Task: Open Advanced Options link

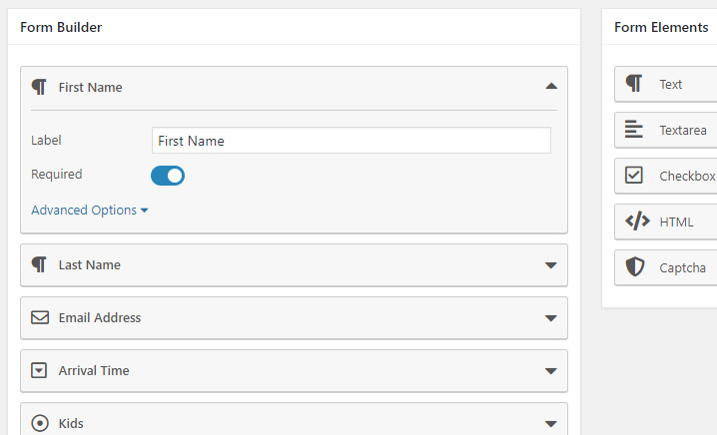Action: tap(89, 211)
